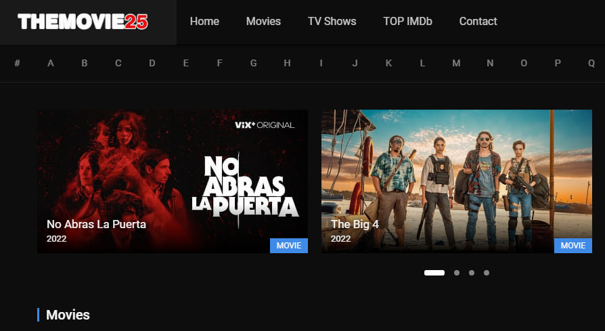The height and width of the screenshot is (331, 605).
Task: Filter titles starting with letter M
Action: [456, 63]
